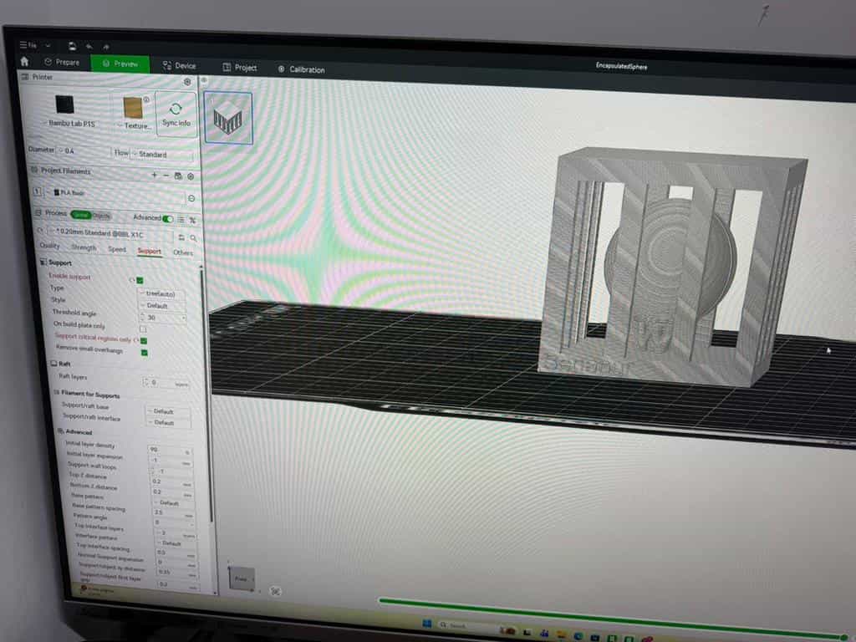Open the Support/raft base filament dropdown
This screenshot has width=856, height=642.
point(168,411)
